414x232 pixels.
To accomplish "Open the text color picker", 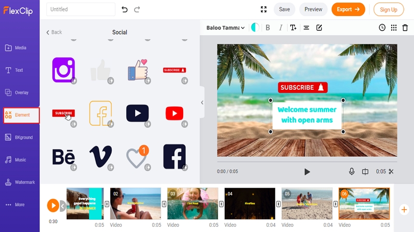I will click(x=255, y=27).
